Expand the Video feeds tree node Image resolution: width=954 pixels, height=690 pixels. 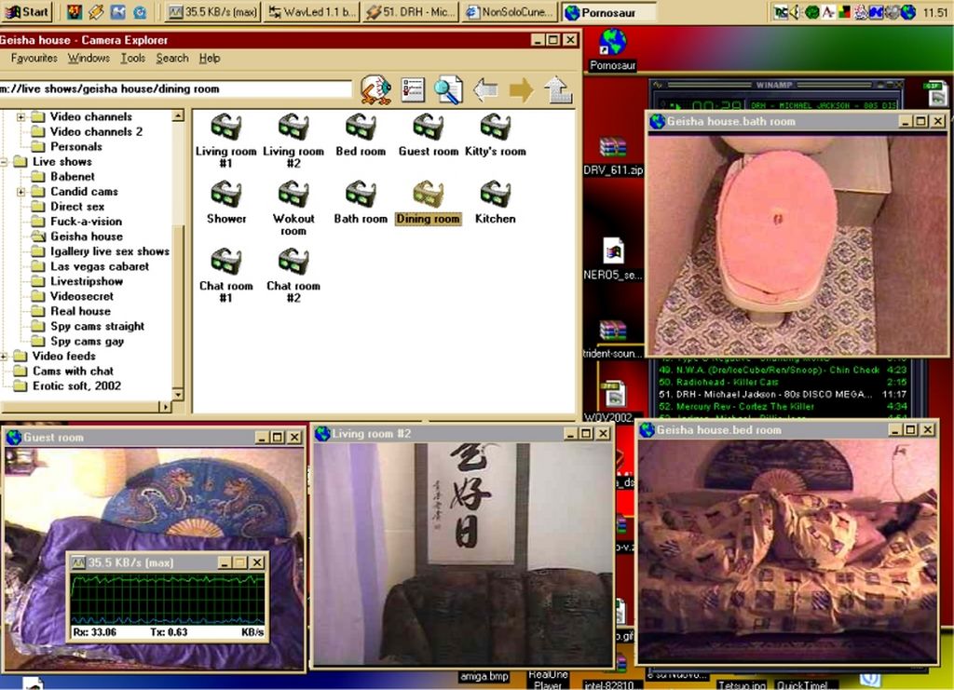4,356
